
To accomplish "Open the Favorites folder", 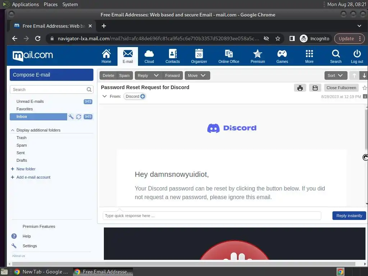I will click(25, 109).
